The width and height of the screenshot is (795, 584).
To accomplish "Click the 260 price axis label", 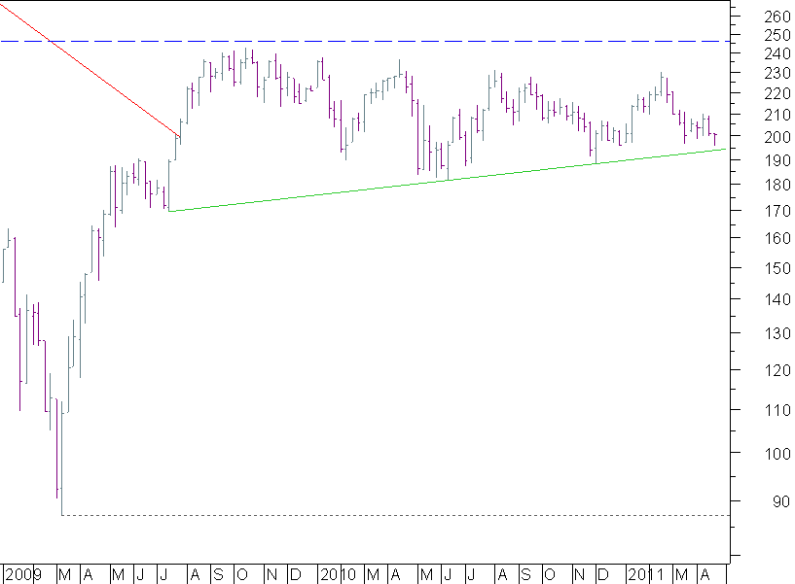I will [x=777, y=17].
